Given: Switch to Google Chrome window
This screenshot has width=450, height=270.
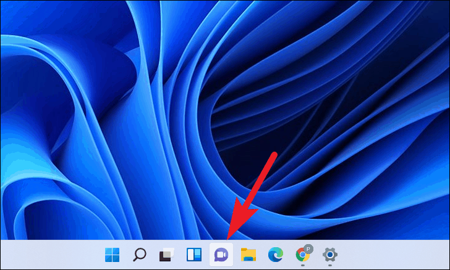Looking at the screenshot, I should click(x=304, y=254).
